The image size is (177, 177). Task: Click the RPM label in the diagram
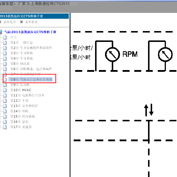tap(130, 54)
